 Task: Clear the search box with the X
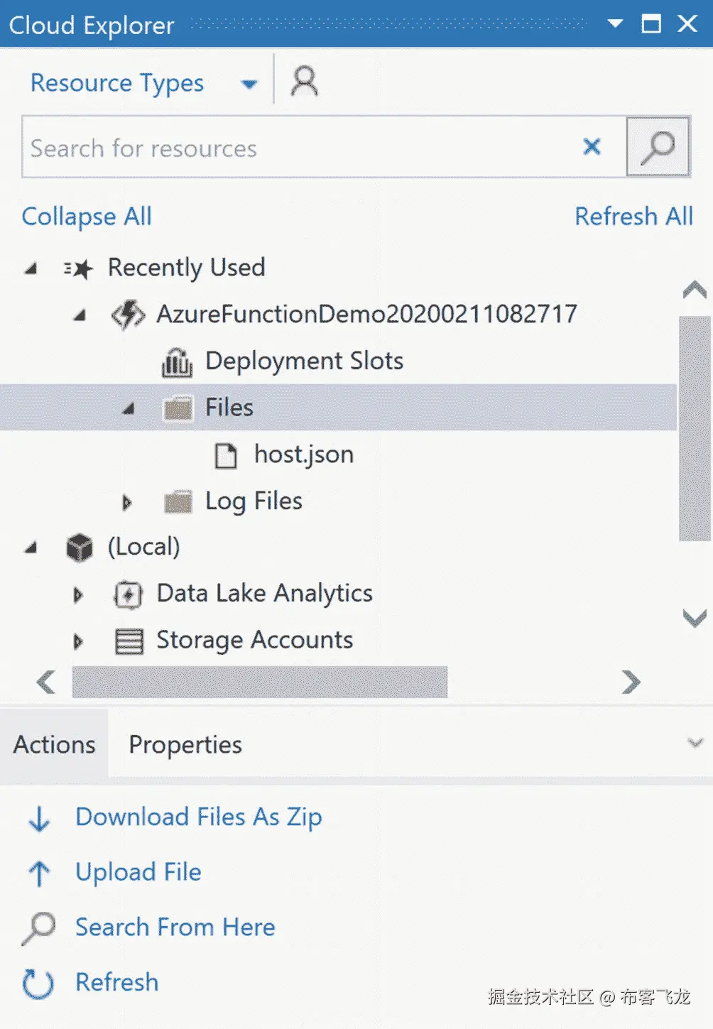[592, 147]
